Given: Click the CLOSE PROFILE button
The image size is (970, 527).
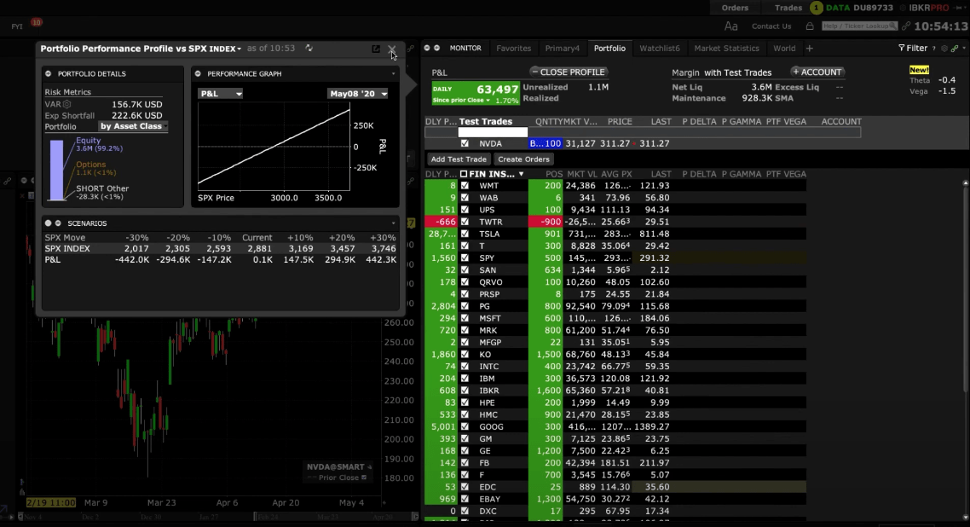Looking at the screenshot, I should (569, 72).
